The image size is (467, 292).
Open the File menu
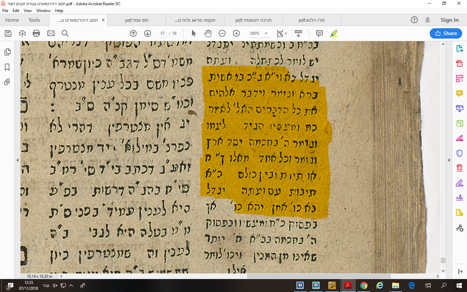[x=5, y=11]
